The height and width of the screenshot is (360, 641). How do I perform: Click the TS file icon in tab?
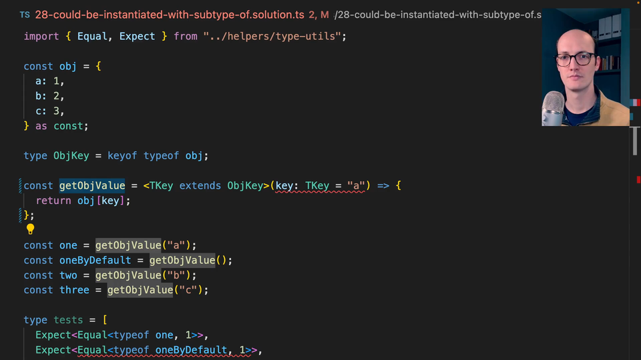25,14
